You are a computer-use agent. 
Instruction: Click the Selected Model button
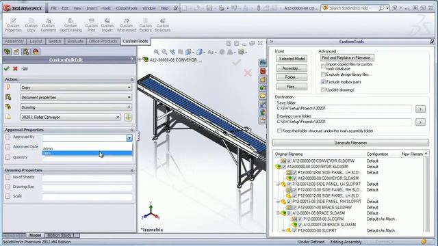coord(292,59)
